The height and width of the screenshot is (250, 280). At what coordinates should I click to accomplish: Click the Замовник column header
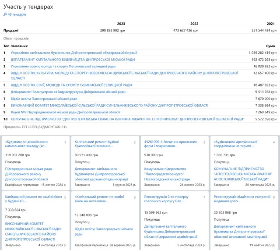pos(19,46)
